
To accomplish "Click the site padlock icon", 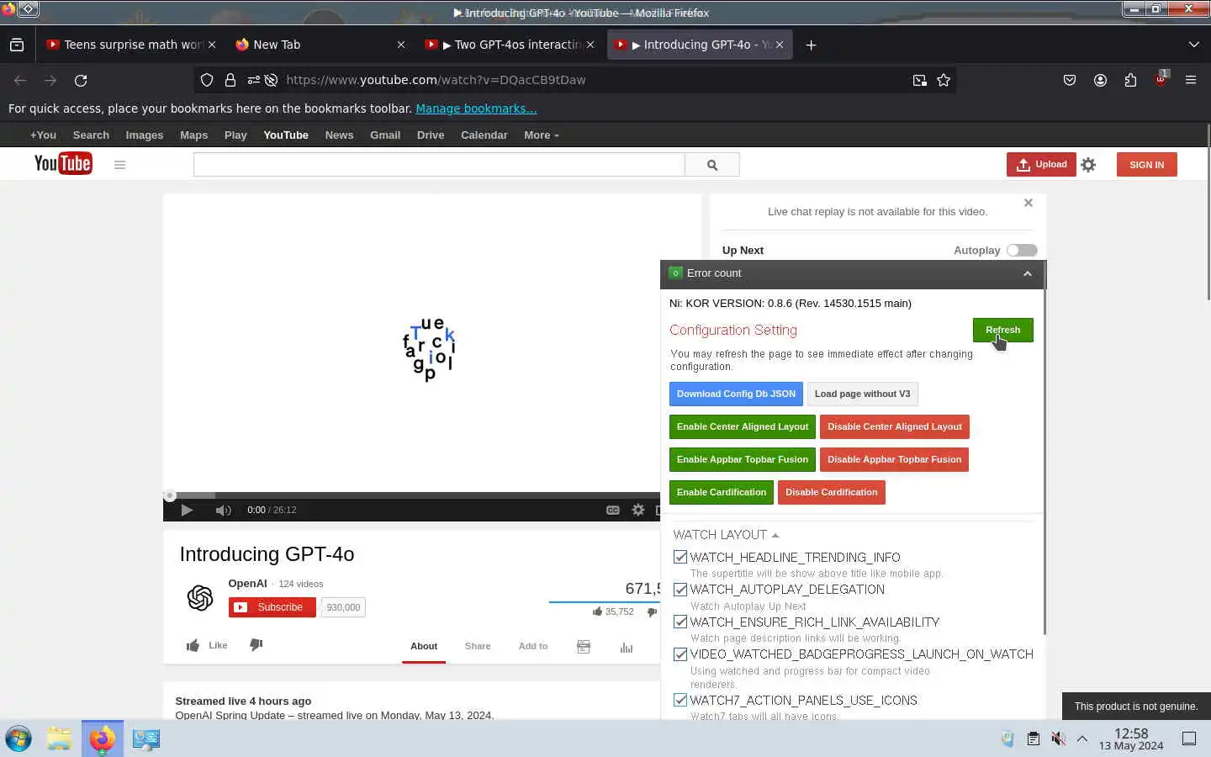I will point(230,80).
